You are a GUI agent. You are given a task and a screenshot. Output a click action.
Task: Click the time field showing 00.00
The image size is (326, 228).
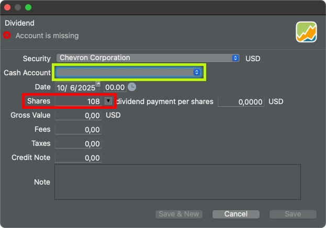(x=115, y=87)
